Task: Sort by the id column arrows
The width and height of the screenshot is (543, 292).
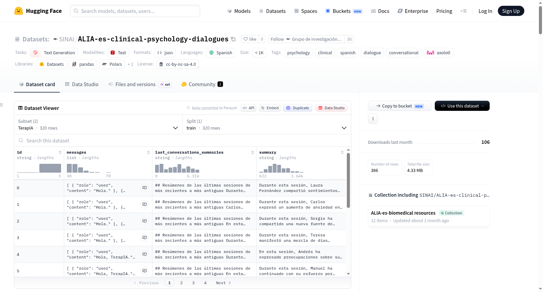Action: pos(60,152)
